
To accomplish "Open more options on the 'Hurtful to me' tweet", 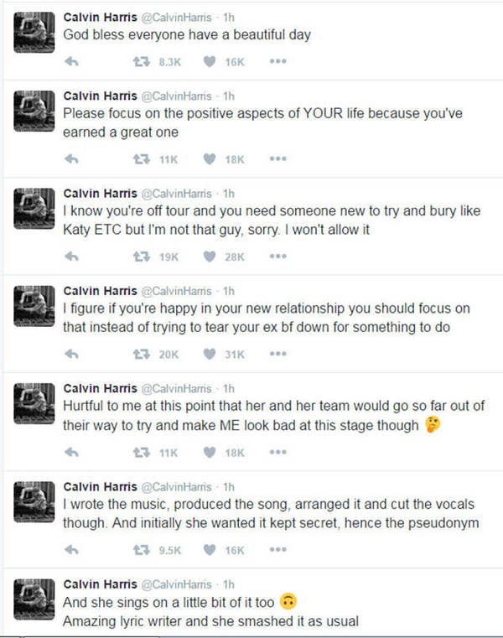I will [x=278, y=453].
